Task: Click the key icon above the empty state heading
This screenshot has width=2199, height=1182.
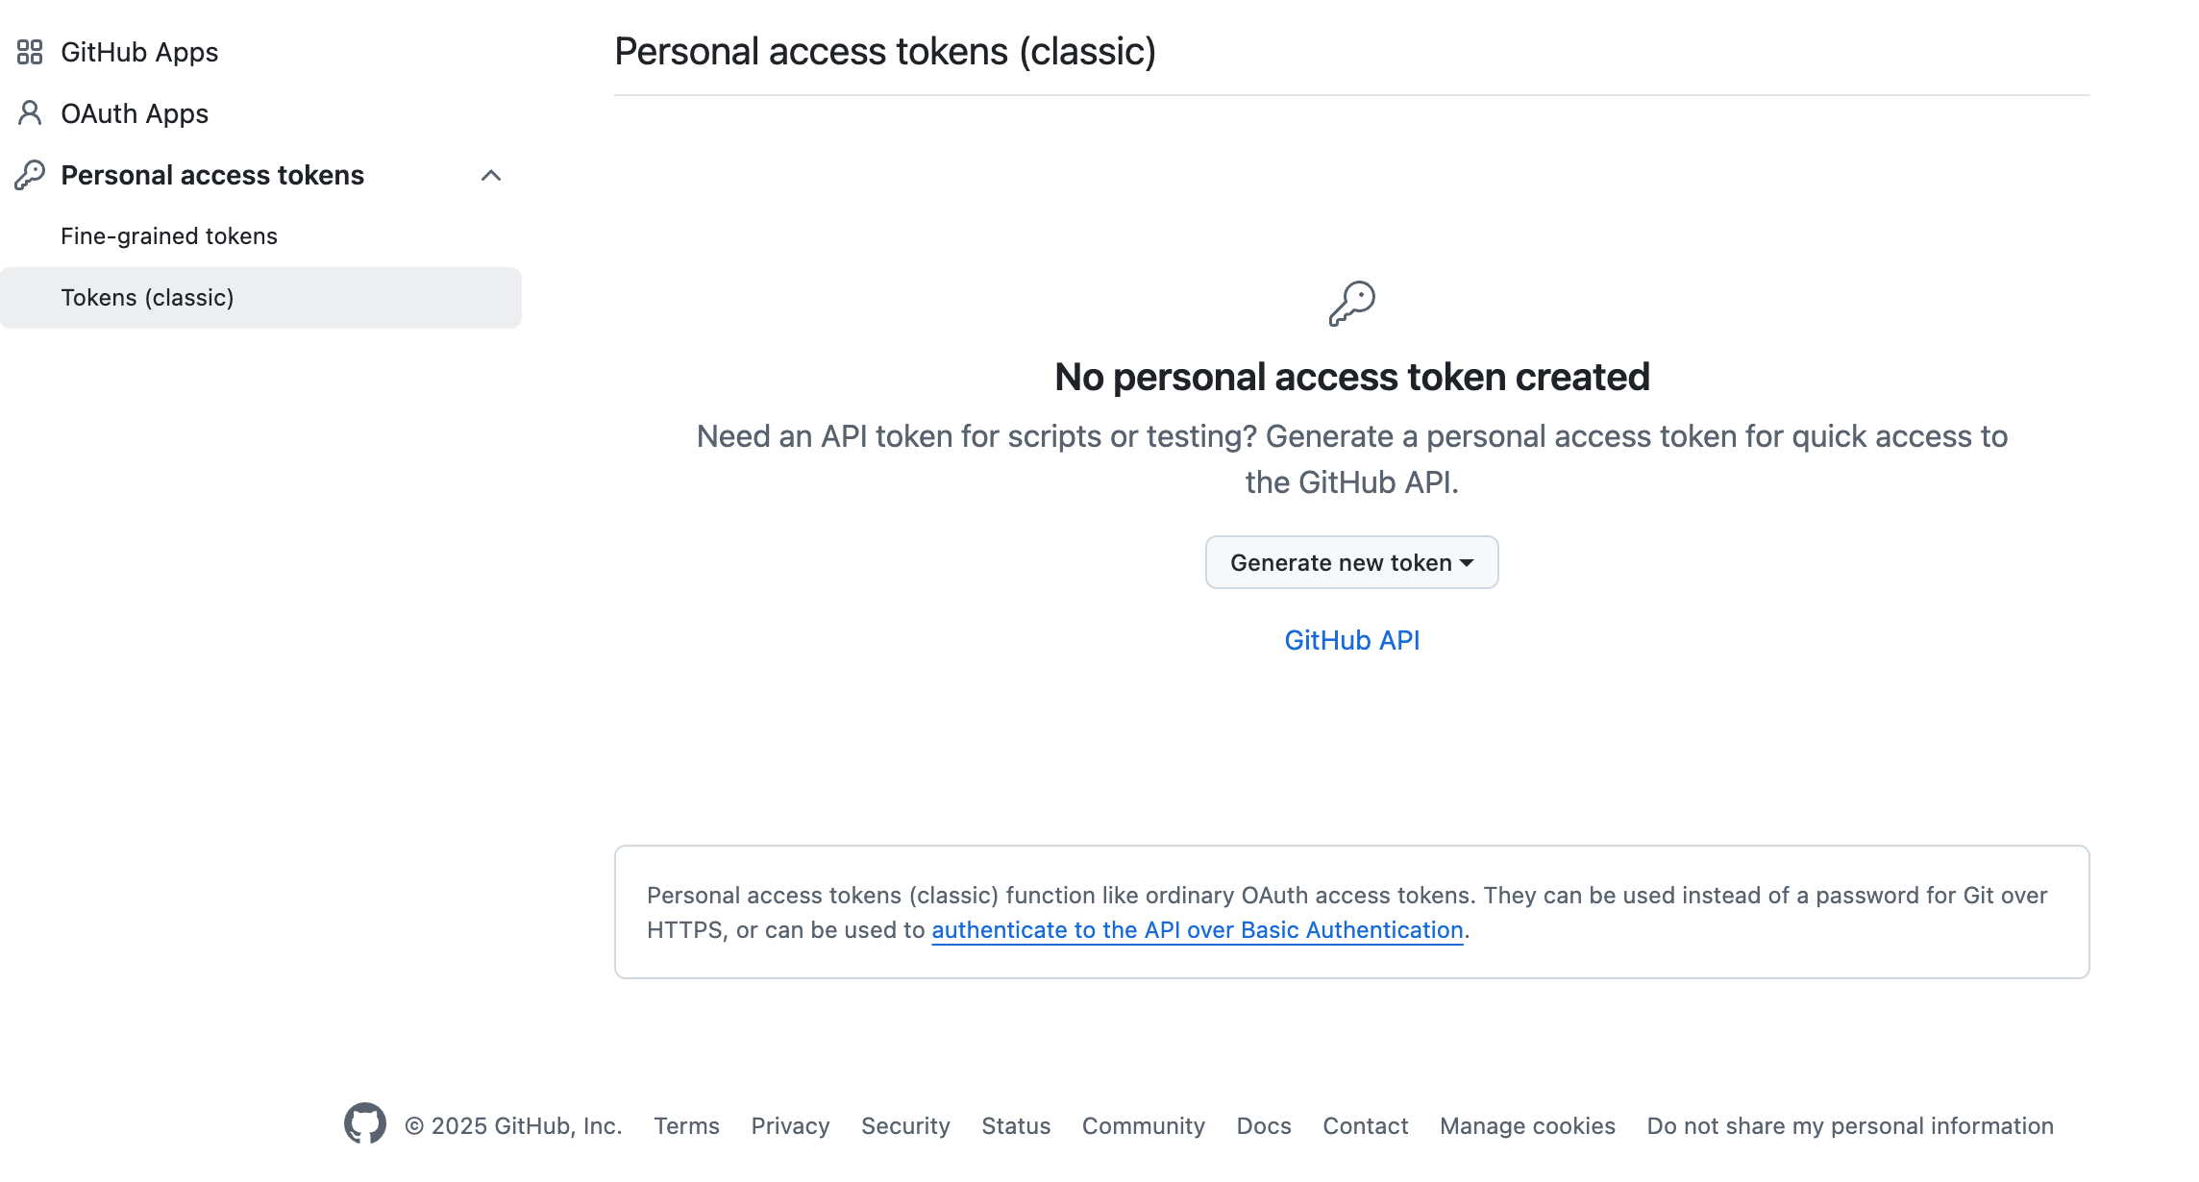Action: point(1351,302)
